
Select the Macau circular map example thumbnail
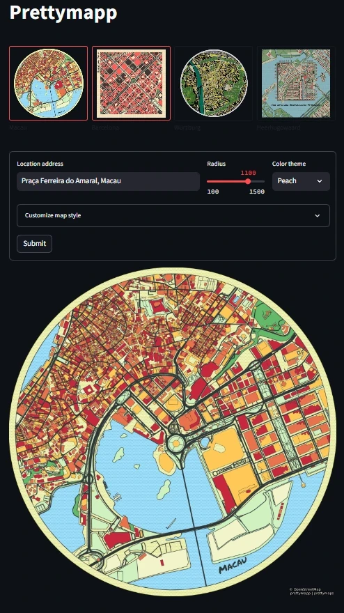point(49,83)
